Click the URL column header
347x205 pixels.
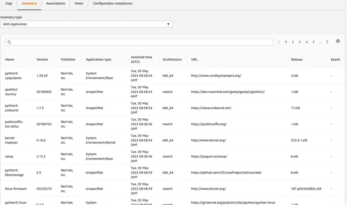(x=194, y=59)
